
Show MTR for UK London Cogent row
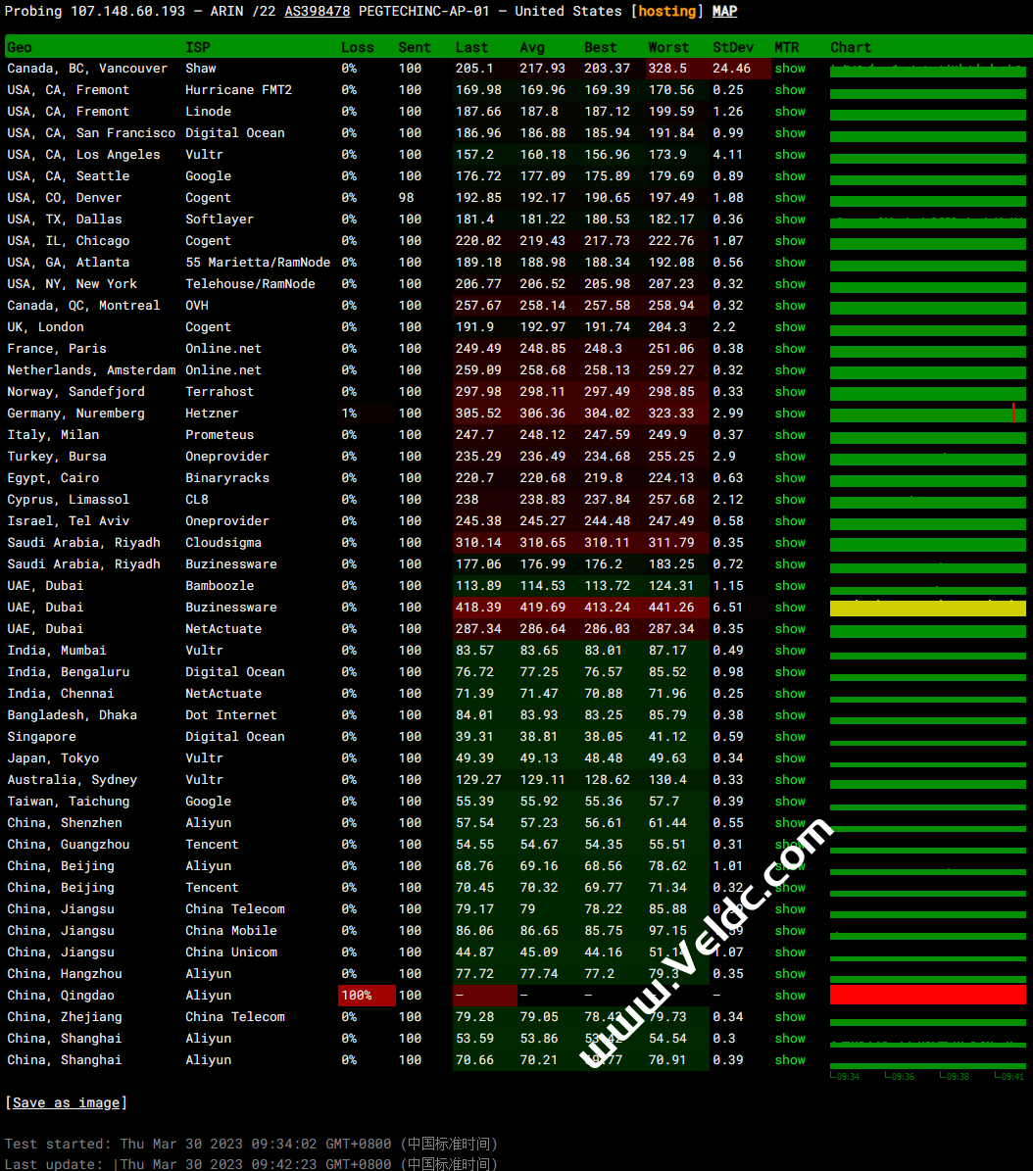coord(790,327)
